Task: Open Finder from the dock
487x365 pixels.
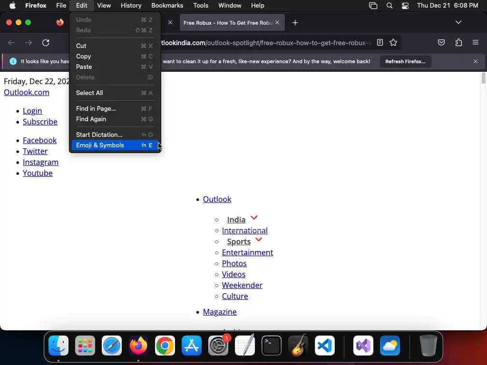Action: [58, 346]
